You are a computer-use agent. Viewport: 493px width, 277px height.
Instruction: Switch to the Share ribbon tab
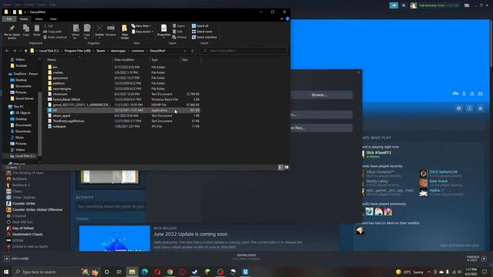39,19
